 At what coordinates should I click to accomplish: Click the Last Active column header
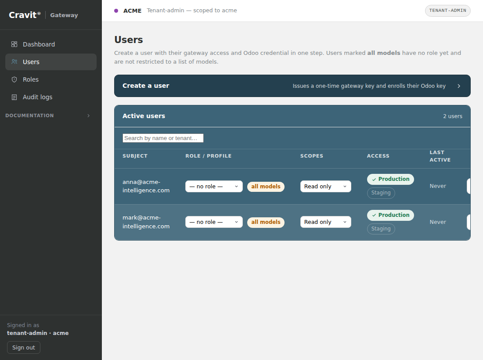click(x=440, y=156)
